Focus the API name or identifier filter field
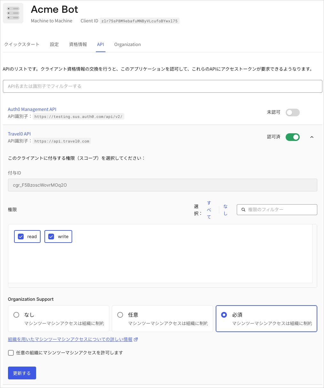The height and width of the screenshot is (388, 324). click(163, 86)
